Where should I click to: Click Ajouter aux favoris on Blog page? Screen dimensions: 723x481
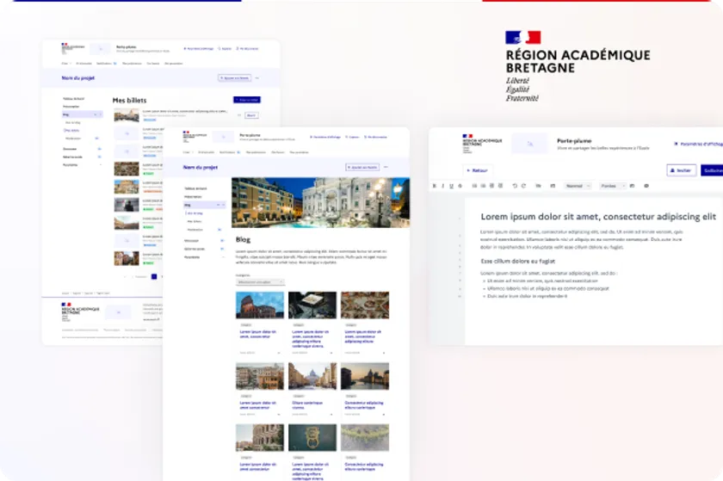click(x=362, y=167)
